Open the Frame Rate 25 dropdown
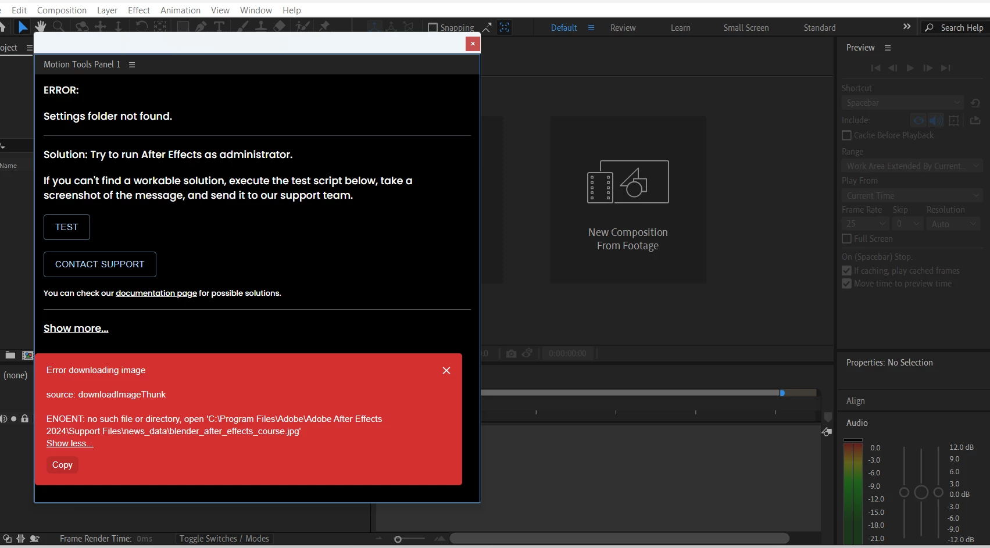Image resolution: width=990 pixels, height=548 pixels. (866, 224)
